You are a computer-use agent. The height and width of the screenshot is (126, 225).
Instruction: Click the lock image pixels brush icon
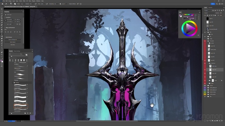(x=209, y=15)
